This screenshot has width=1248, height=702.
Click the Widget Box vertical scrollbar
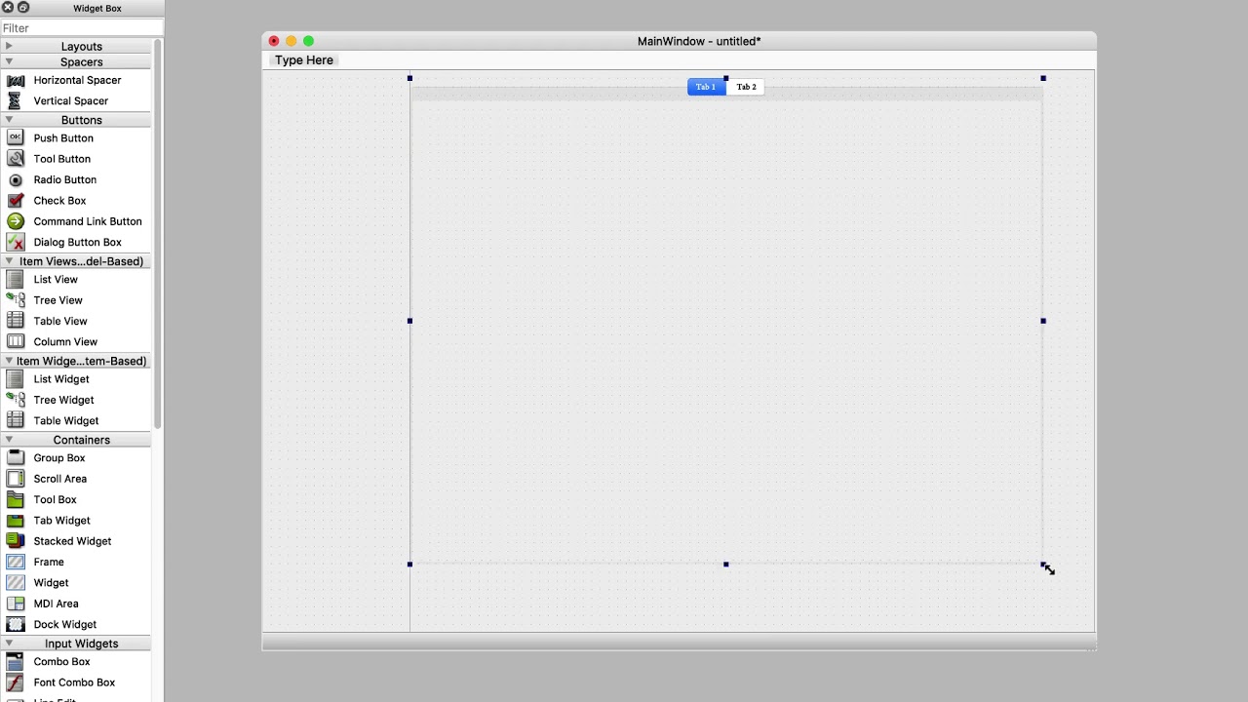(x=158, y=234)
